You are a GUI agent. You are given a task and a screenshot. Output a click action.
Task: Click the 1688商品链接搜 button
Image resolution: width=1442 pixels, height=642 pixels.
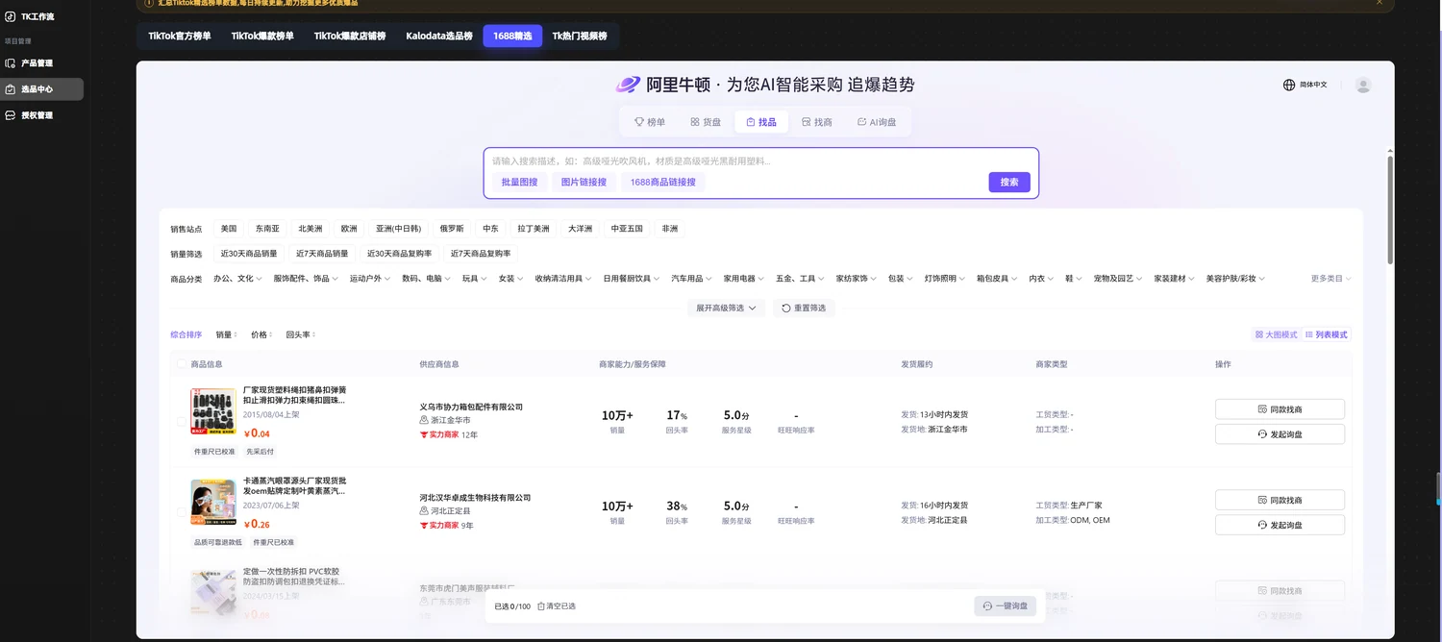[663, 182]
